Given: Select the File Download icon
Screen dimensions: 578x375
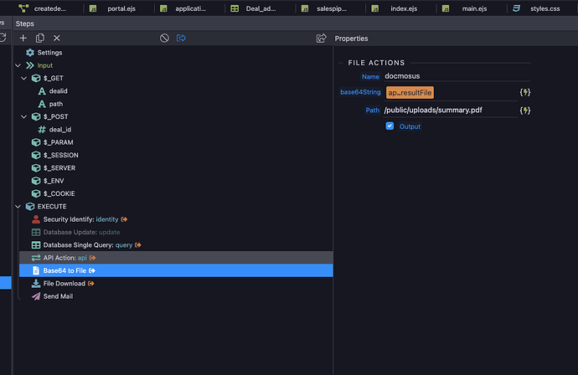Looking at the screenshot, I should [x=36, y=283].
